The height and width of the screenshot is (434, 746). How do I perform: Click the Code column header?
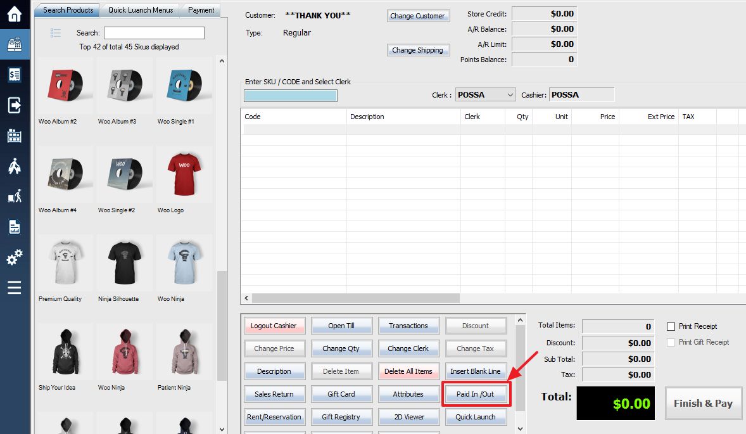[x=294, y=117]
